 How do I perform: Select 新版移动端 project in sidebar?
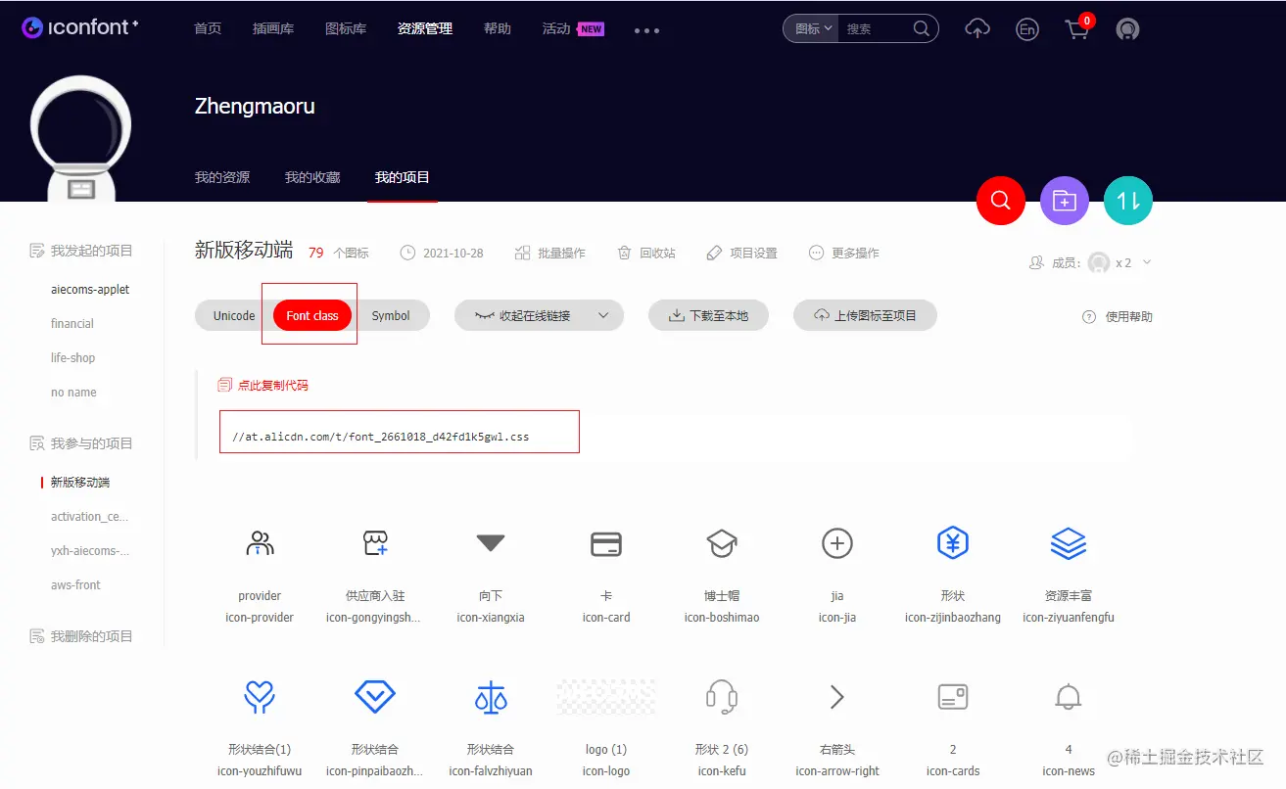point(80,483)
